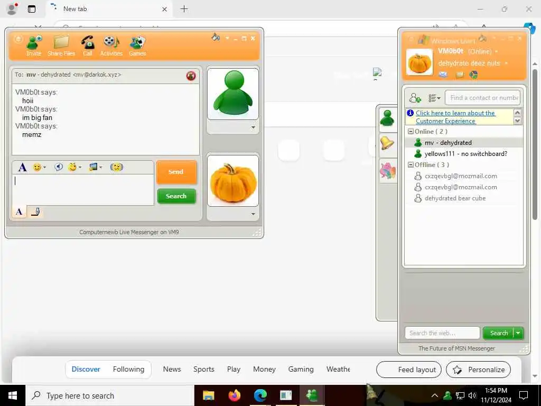
Task: Open arrow beside contact list Search button
Action: (518, 333)
